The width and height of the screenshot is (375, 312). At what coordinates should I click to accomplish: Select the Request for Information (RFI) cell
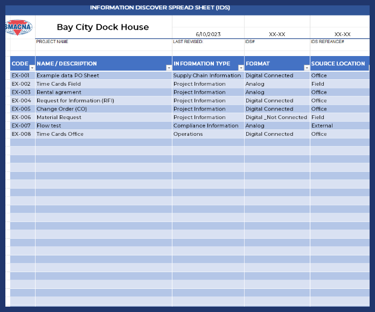(103, 101)
